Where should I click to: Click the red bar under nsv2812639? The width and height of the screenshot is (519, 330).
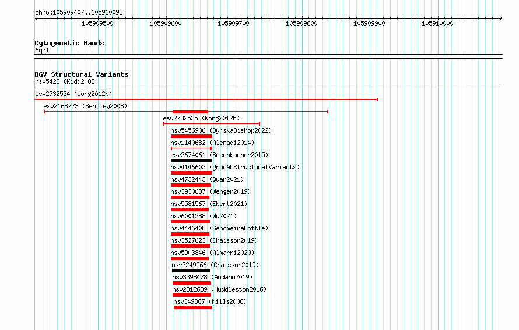coord(191,295)
